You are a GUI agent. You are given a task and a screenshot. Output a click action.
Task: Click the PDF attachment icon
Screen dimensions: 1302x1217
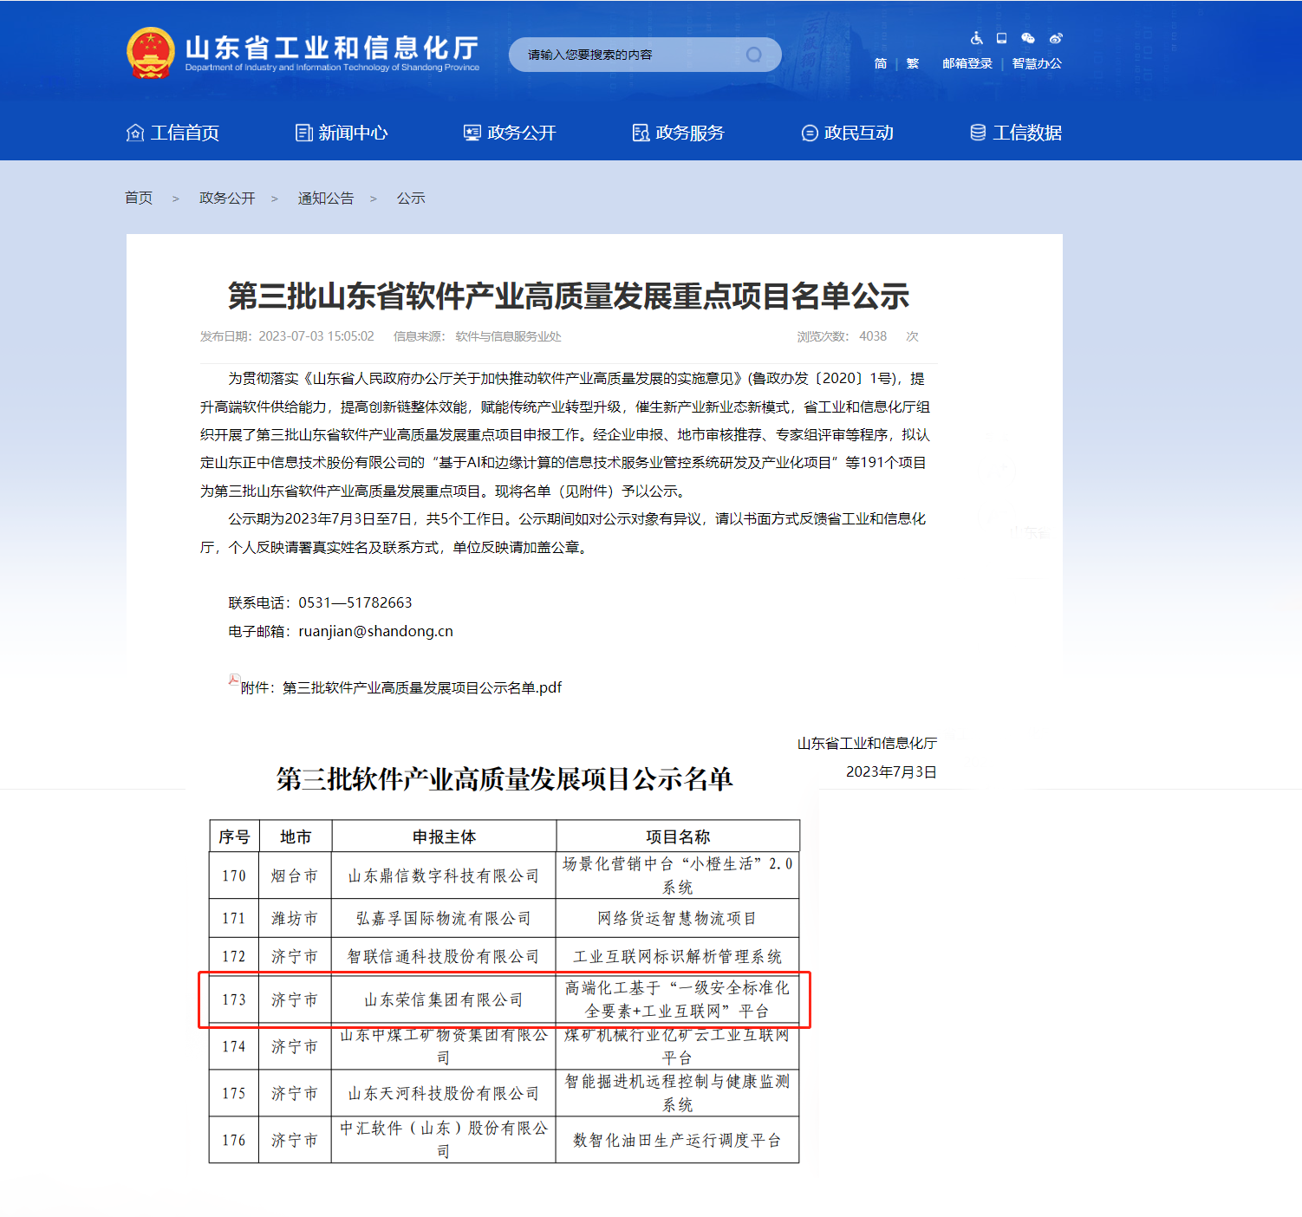pyautogui.click(x=234, y=680)
